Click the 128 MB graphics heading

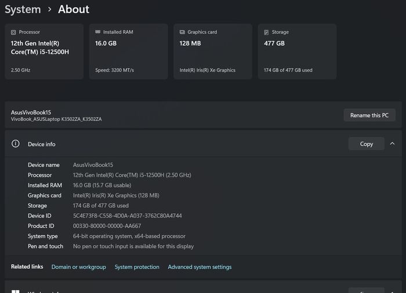coord(190,43)
